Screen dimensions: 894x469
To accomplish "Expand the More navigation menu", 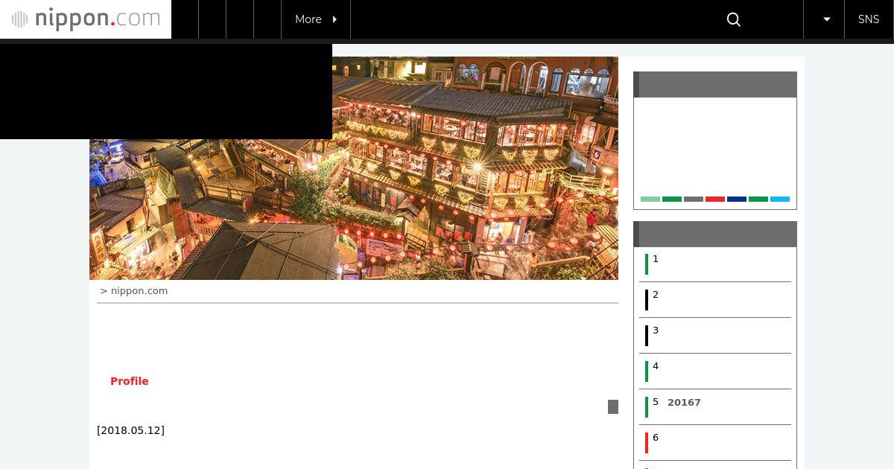I will click(x=316, y=19).
